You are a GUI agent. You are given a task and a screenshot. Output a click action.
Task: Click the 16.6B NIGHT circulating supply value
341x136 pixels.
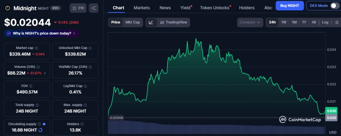coord(24,130)
